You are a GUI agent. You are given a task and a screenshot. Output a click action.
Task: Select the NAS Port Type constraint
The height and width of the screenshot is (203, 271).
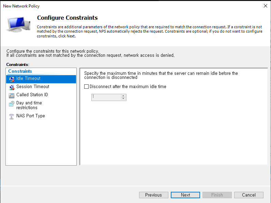click(41, 116)
